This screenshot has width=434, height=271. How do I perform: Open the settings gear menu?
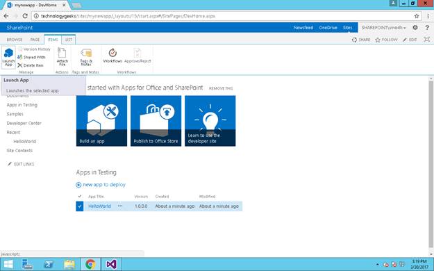pos(415,27)
